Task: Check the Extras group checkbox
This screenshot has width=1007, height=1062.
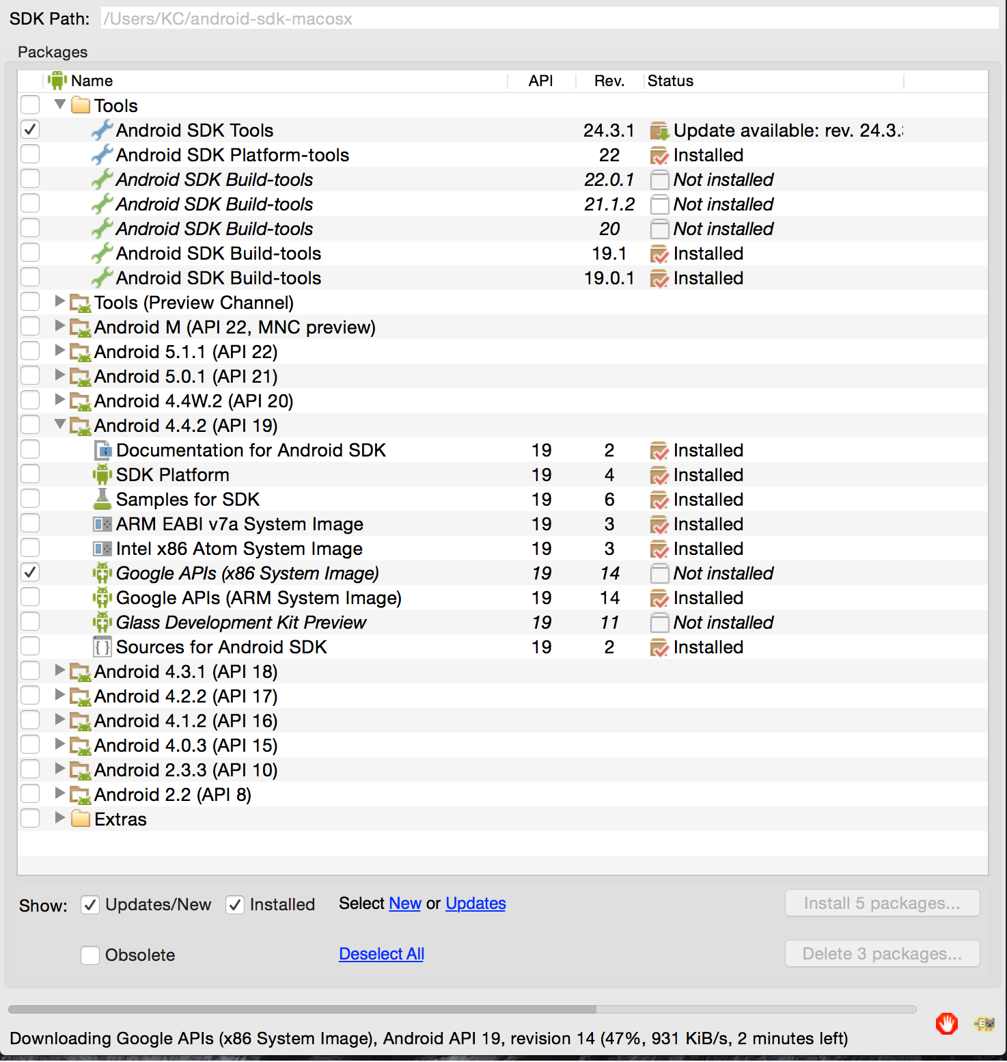Action: tap(30, 818)
